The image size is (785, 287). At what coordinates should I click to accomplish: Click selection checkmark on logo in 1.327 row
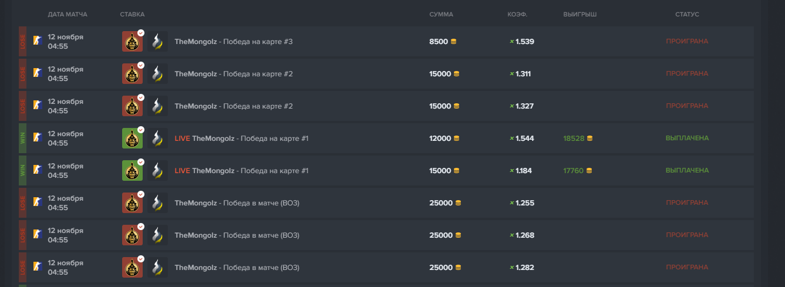click(x=141, y=97)
